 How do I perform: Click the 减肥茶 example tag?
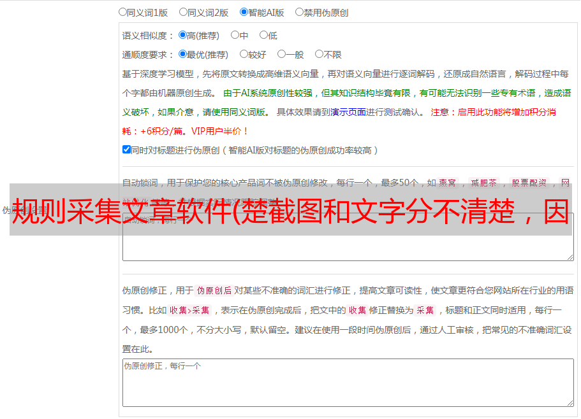[x=483, y=183]
